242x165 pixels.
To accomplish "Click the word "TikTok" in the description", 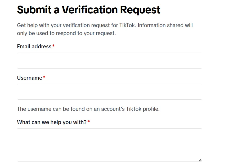I will pyautogui.click(x=128, y=25).
